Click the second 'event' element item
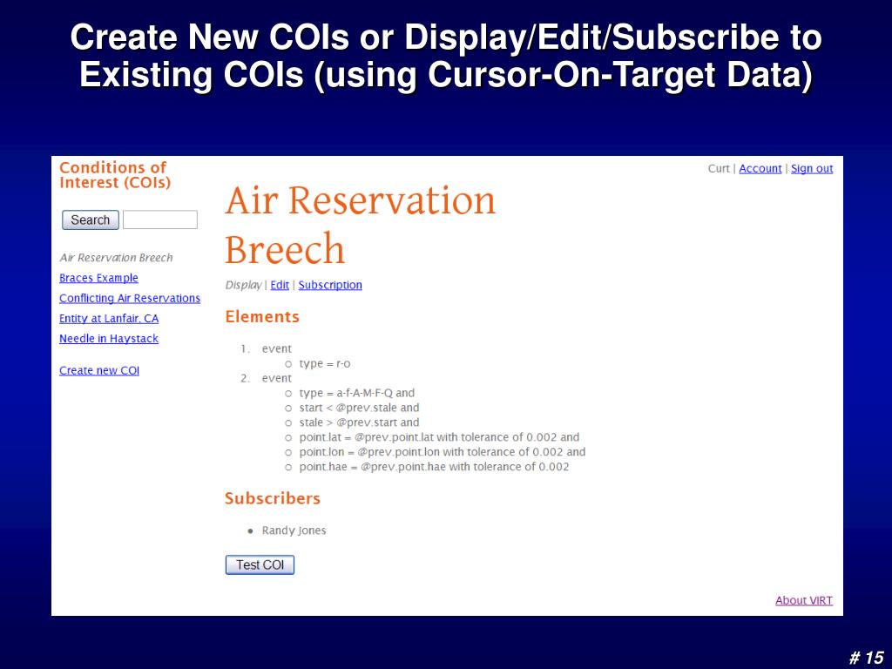Screen dimensions: 892x669 pos(276,378)
